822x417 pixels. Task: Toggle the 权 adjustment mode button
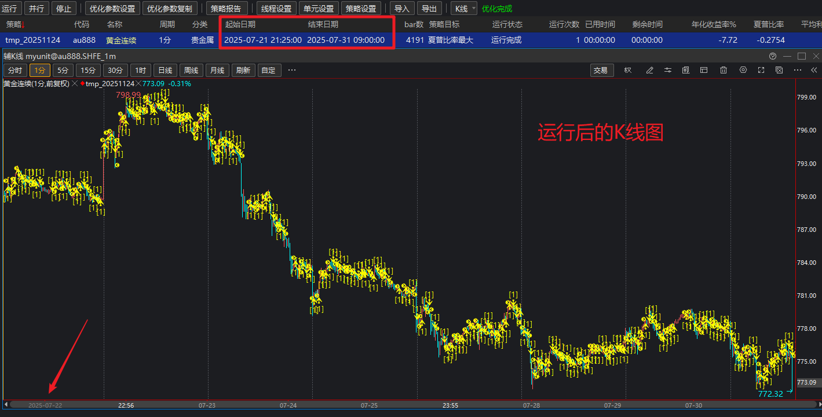[628, 71]
